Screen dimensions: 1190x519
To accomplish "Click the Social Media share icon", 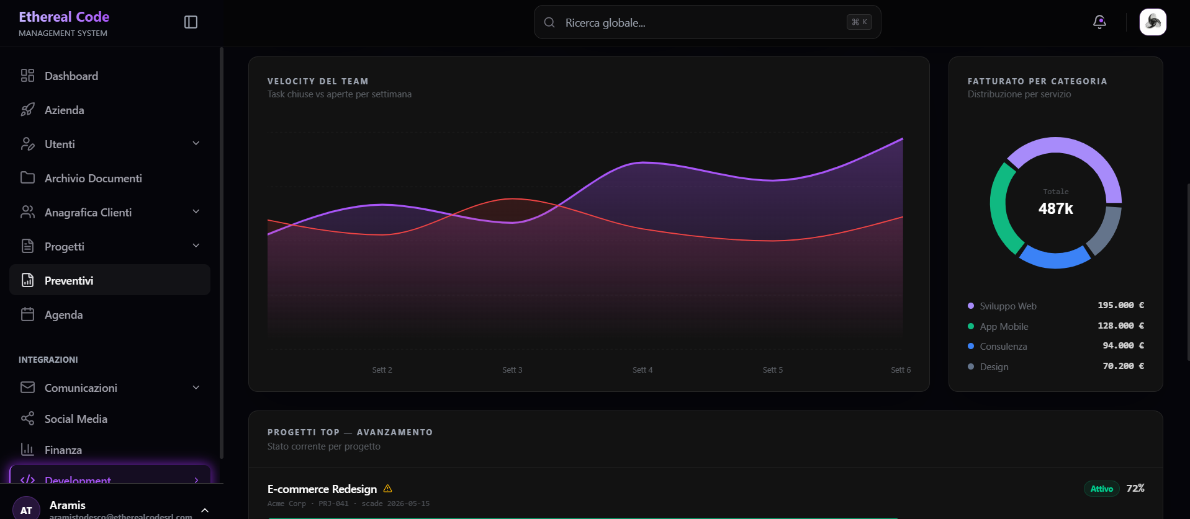I will 27,419.
